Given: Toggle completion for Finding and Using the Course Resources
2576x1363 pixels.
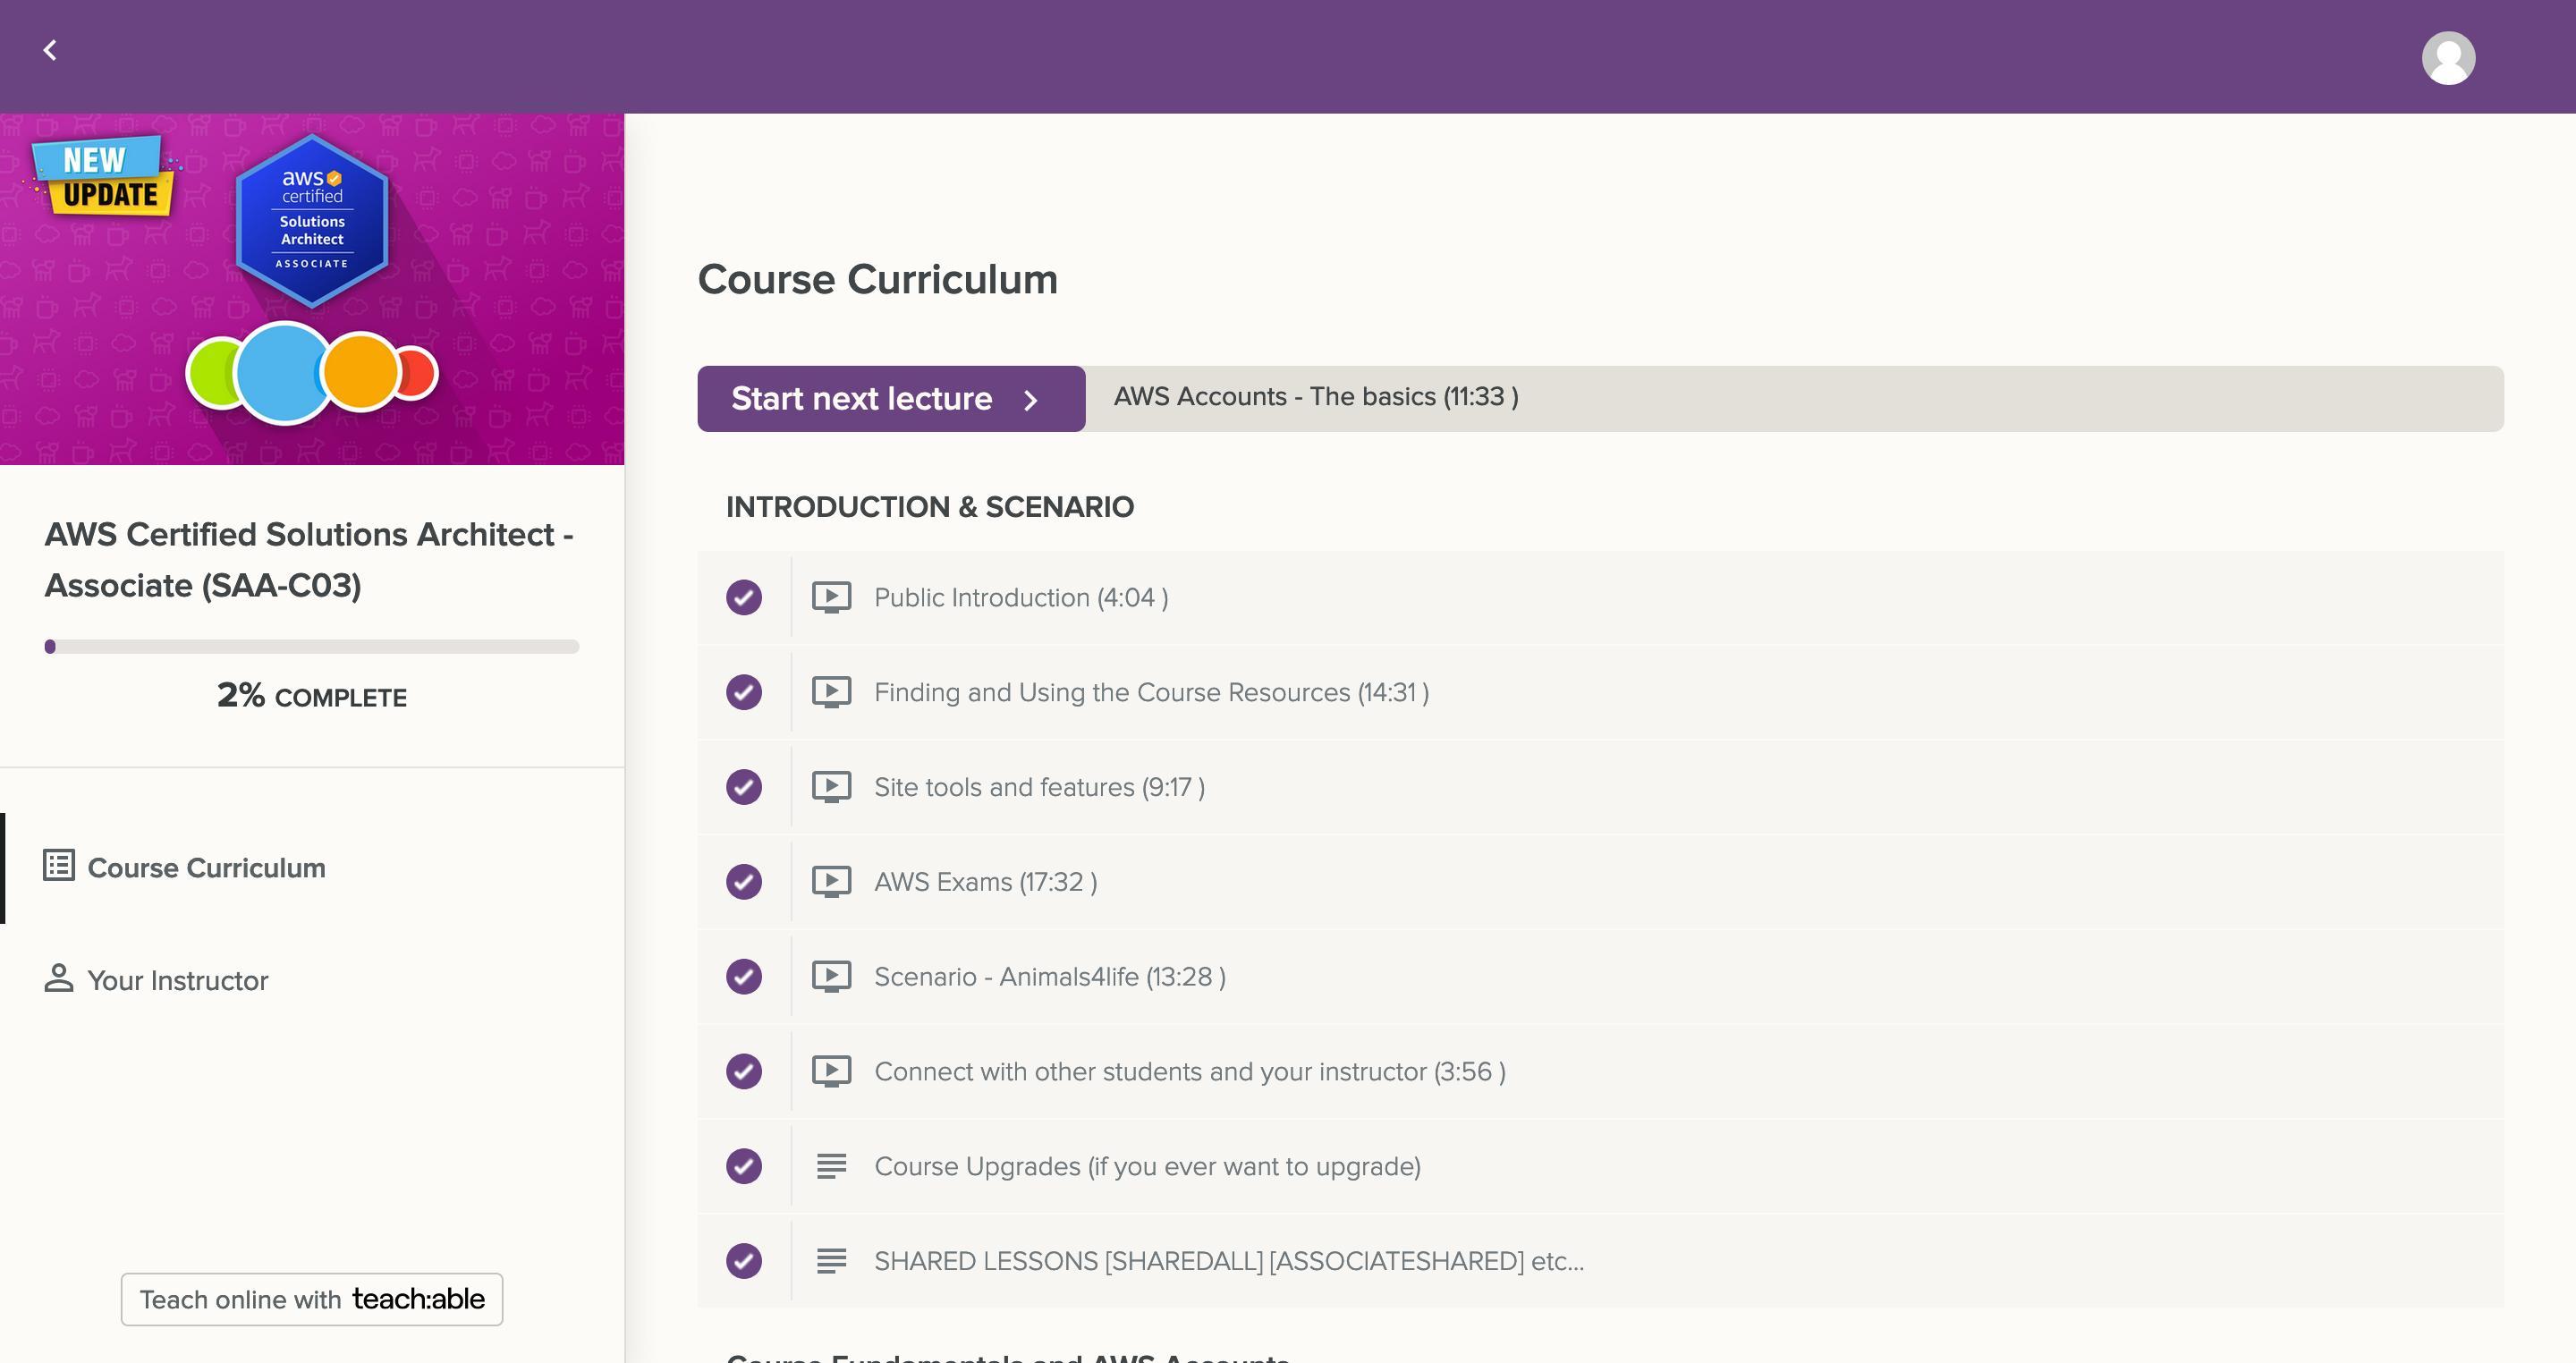Looking at the screenshot, I should coord(743,692).
